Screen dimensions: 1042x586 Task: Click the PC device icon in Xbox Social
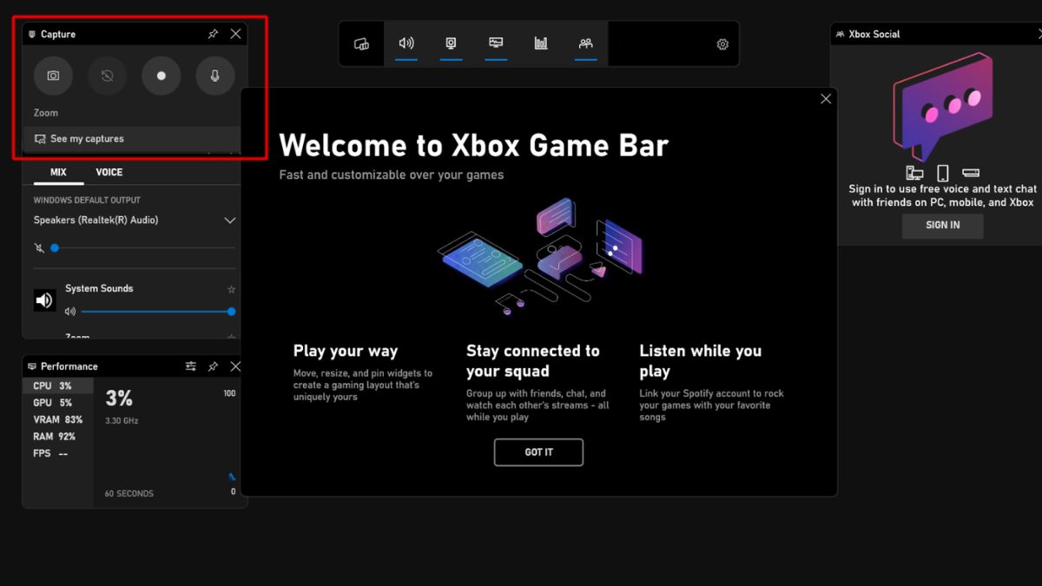(x=914, y=173)
